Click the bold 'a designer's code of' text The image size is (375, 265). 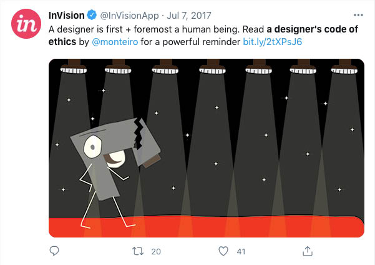coord(313,29)
